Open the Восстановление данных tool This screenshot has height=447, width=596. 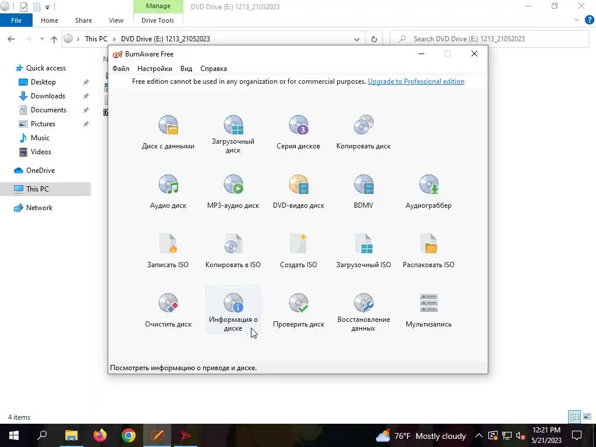[363, 313]
